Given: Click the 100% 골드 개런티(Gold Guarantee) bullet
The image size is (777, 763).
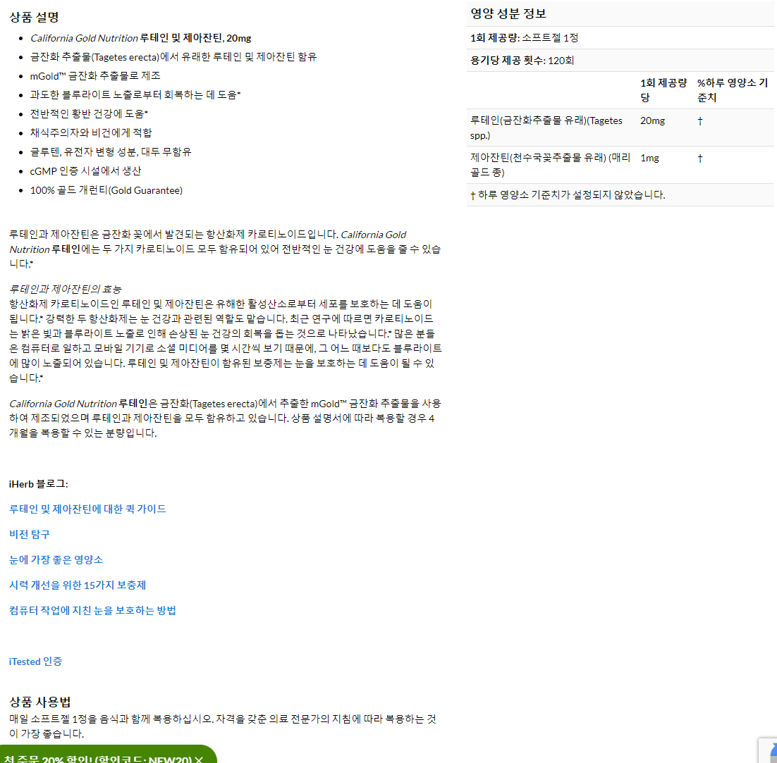Looking at the screenshot, I should tap(106, 190).
